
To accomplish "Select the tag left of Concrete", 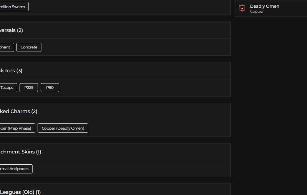I will tap(6, 47).
